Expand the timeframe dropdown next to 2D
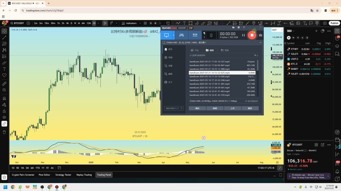Screen dimensions: 341x191 [98, 23]
